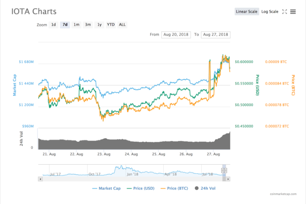Click the 0.000078 BTC axis value
Viewport: 306px width, 204px height.
tap(277, 105)
